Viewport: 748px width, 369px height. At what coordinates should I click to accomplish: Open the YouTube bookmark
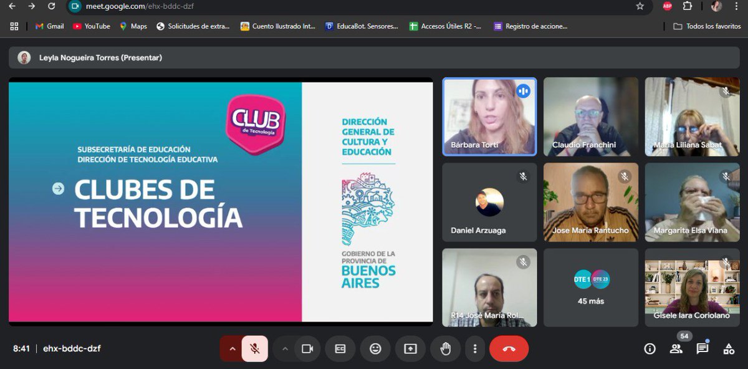coord(92,26)
